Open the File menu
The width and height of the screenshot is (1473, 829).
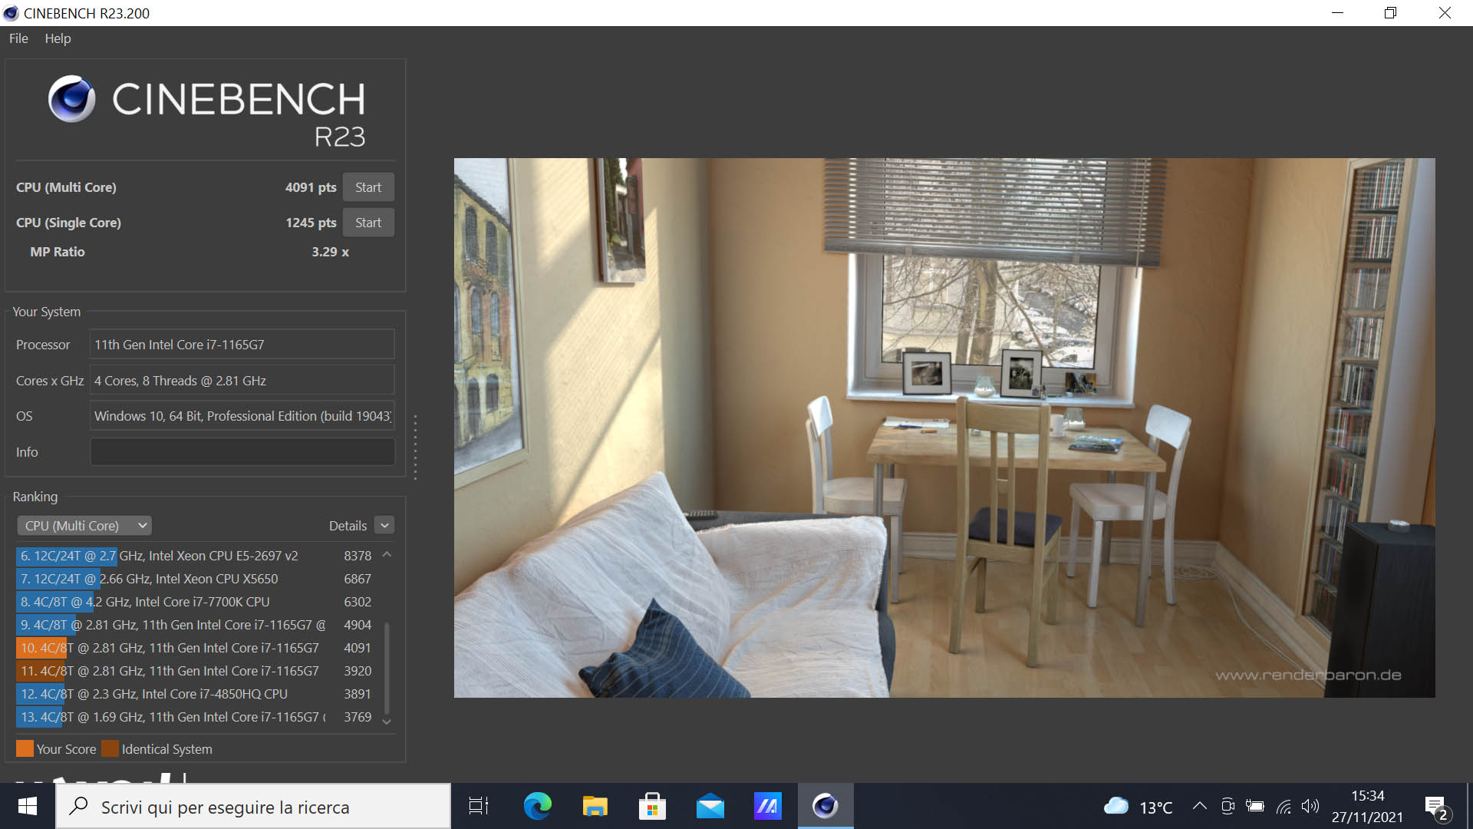(18, 38)
